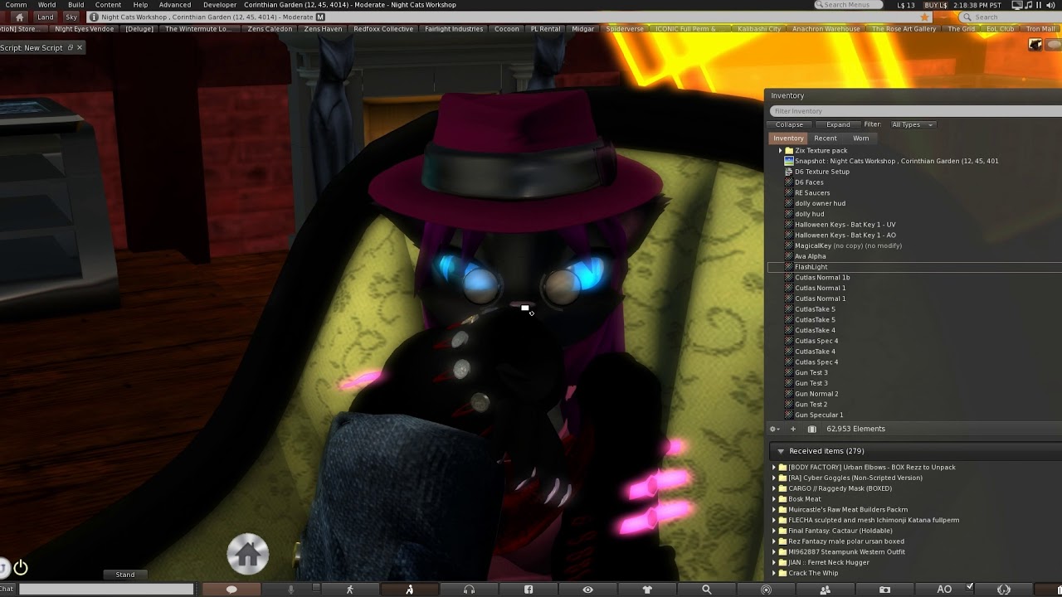1062x597 pixels.
Task: Open the Build menu
Action: point(76,5)
